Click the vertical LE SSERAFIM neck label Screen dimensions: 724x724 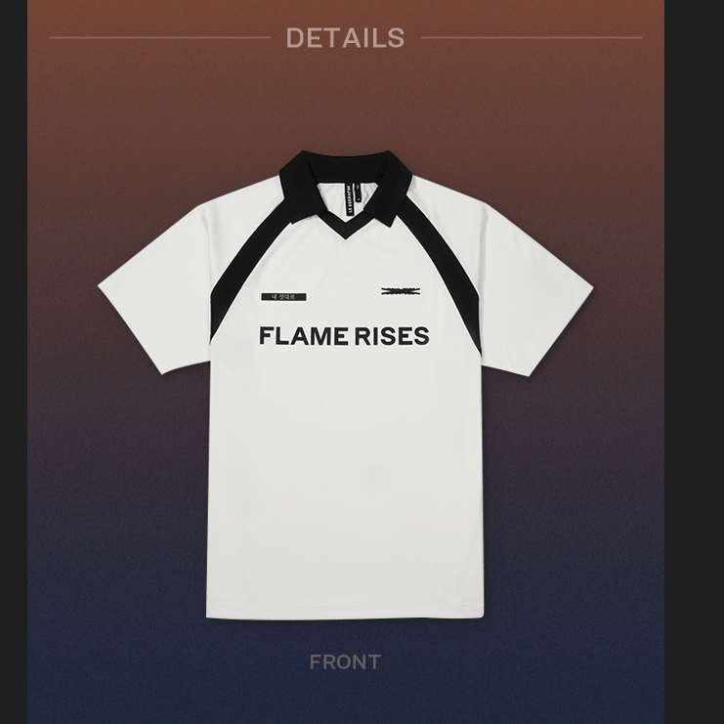tap(350, 199)
